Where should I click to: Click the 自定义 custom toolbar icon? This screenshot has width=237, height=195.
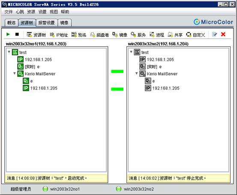pos(195,35)
